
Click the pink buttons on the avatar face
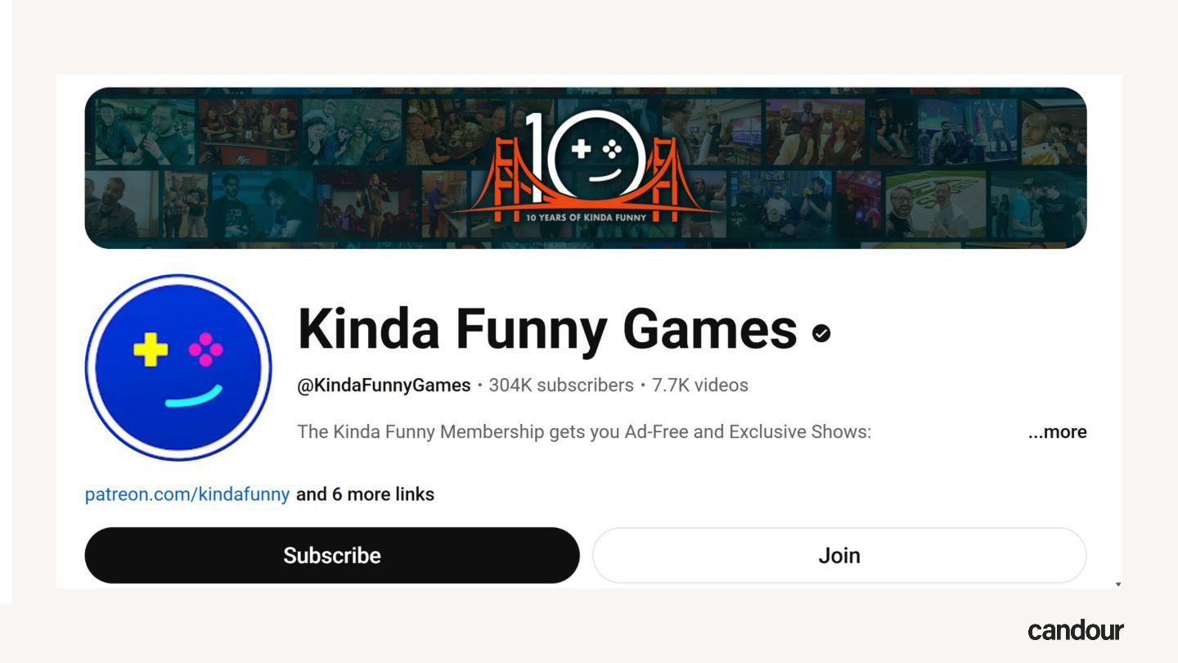tap(205, 350)
